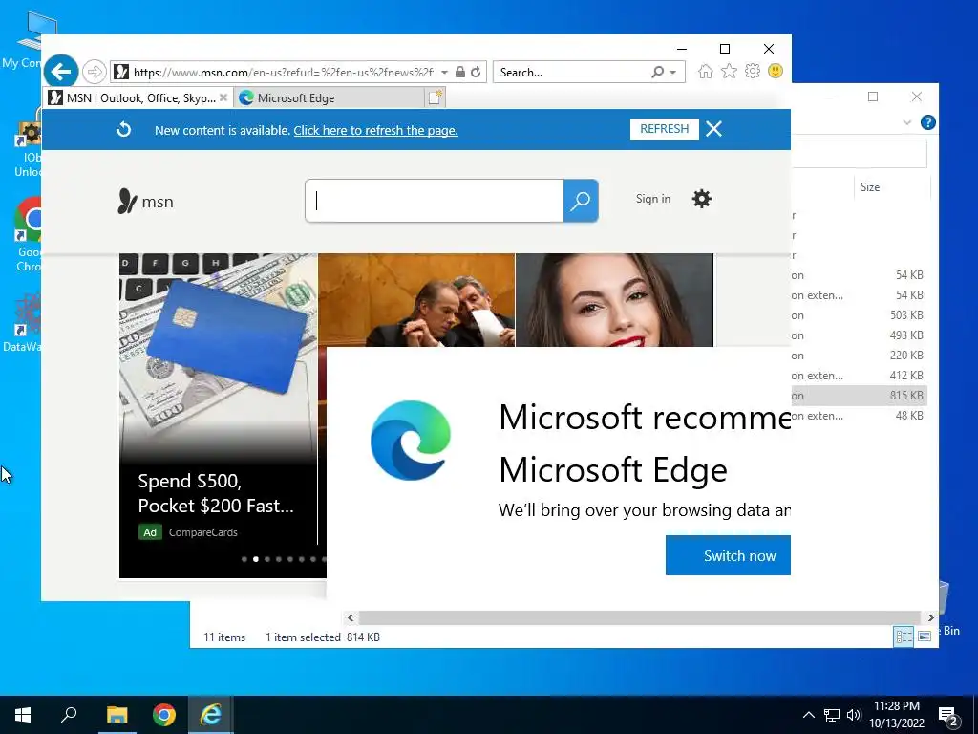
Task: Select the second carousel dot indicator
Action: tap(256, 559)
